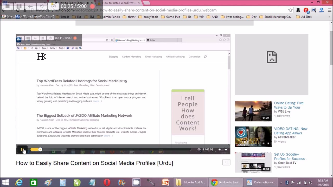Open 'Online Dating: Five Ways' video link

[x=289, y=105]
